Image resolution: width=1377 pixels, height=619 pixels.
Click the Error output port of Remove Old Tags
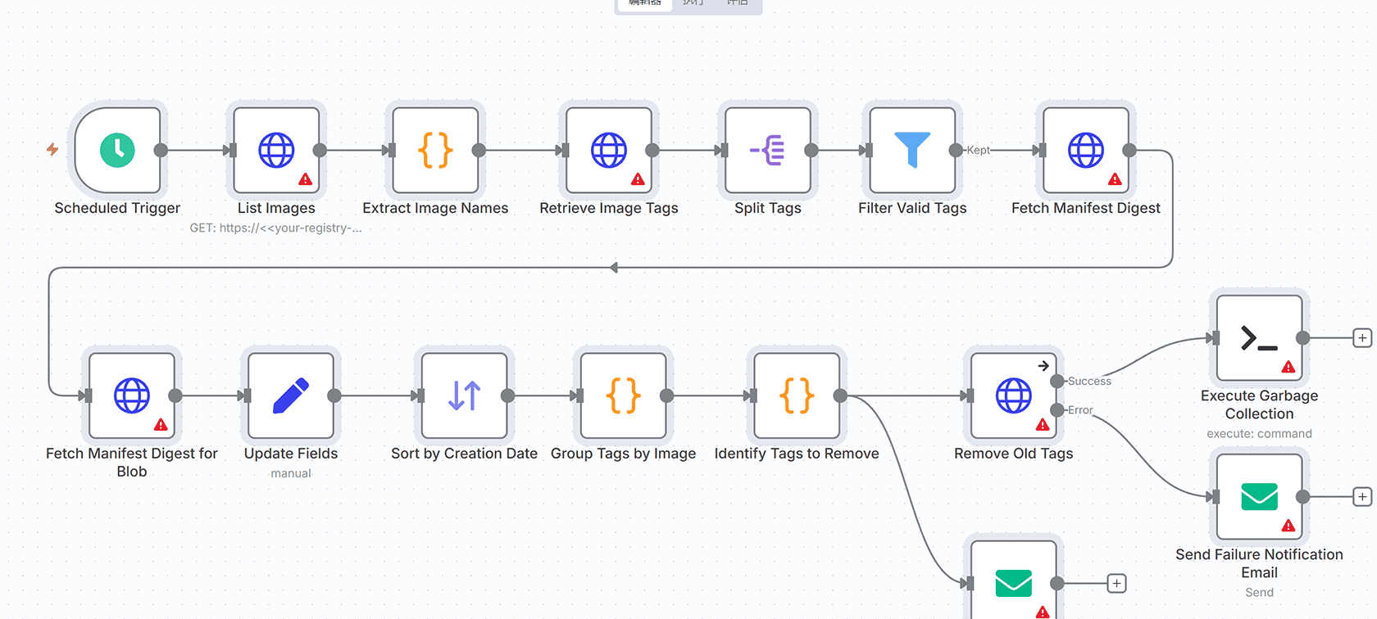coord(1057,410)
